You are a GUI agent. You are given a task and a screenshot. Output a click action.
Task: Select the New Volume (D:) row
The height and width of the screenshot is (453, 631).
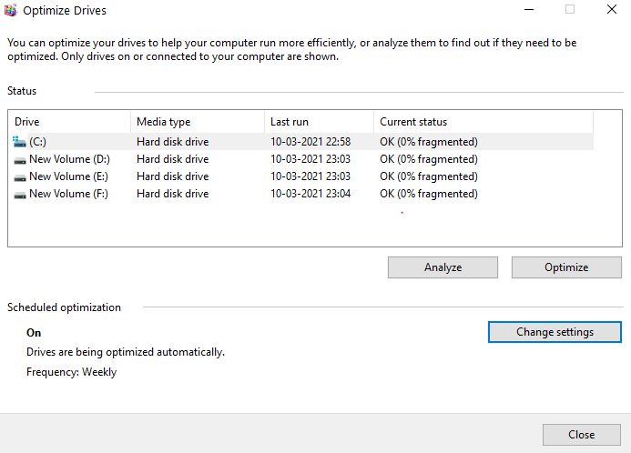click(301, 159)
